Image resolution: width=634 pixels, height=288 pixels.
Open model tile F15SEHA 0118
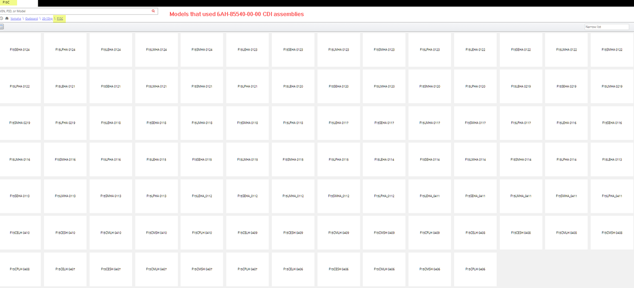coord(157,123)
